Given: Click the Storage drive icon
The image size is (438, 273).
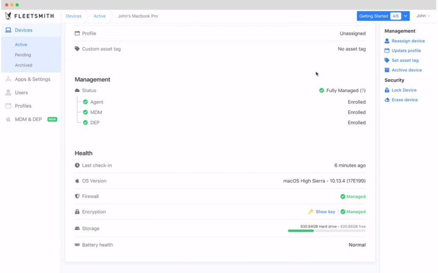Looking at the screenshot, I should click(77, 228).
